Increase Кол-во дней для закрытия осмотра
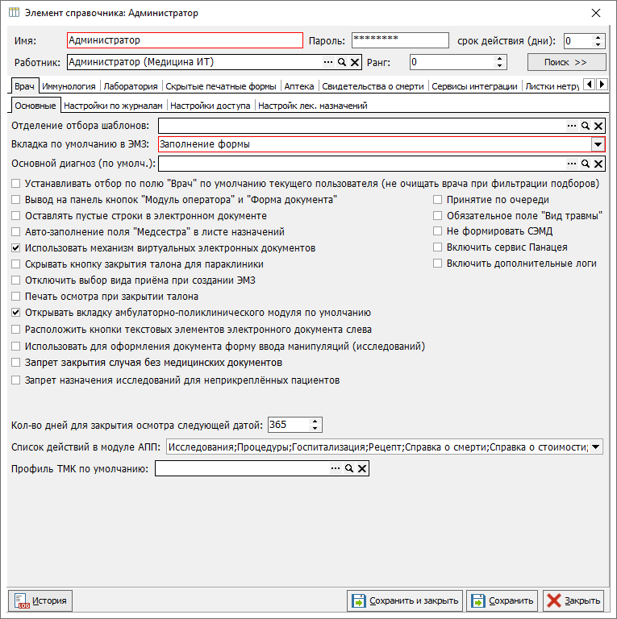Screen dimensions: 617x619 coord(315,422)
